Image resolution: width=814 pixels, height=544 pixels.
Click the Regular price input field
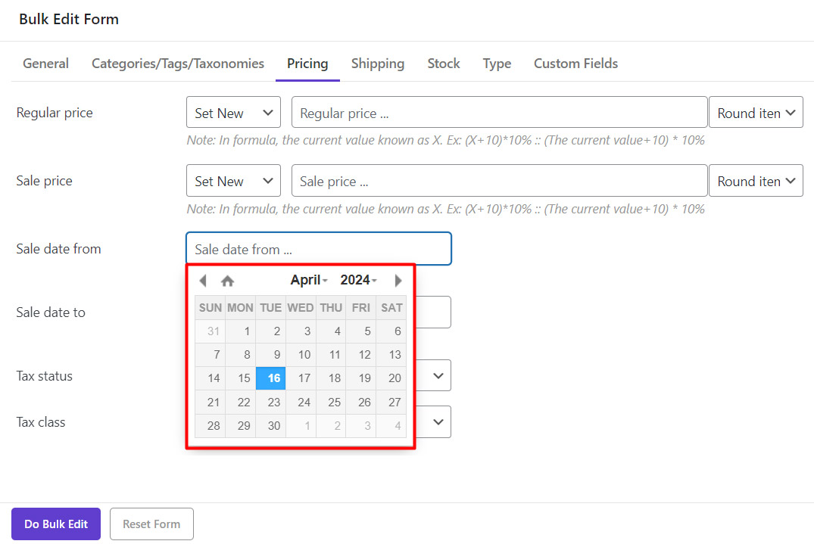click(x=499, y=113)
